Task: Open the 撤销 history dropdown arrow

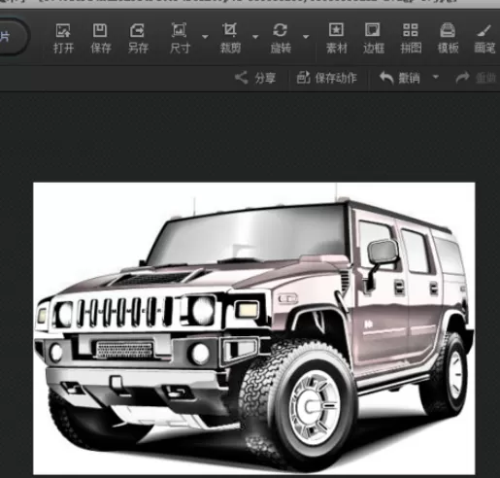Action: pos(436,77)
